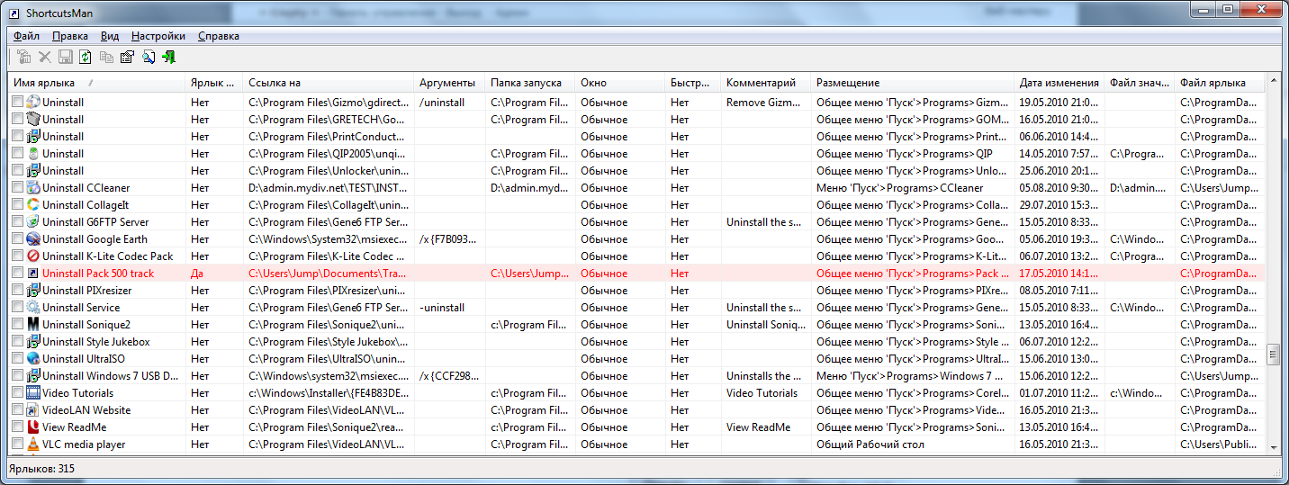Screen dimensions: 1289x485
Task: Open the Правка menu
Action: click(x=70, y=36)
